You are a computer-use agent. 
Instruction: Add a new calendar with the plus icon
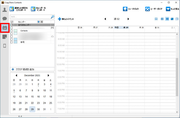(39, 22)
